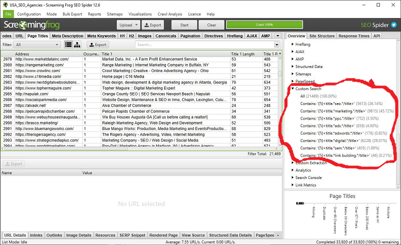This screenshot has width=401, height=245.
Task: Open the Mode menu
Action: coord(52,14)
